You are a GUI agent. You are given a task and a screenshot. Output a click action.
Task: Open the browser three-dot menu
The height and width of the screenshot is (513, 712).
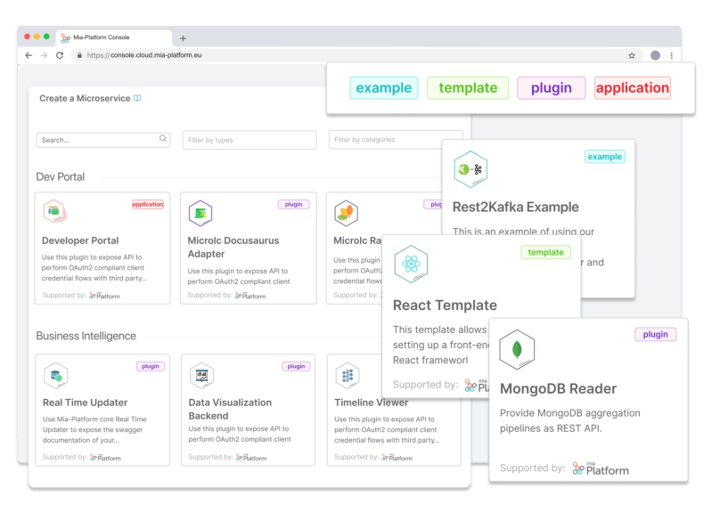pyautogui.click(x=672, y=55)
